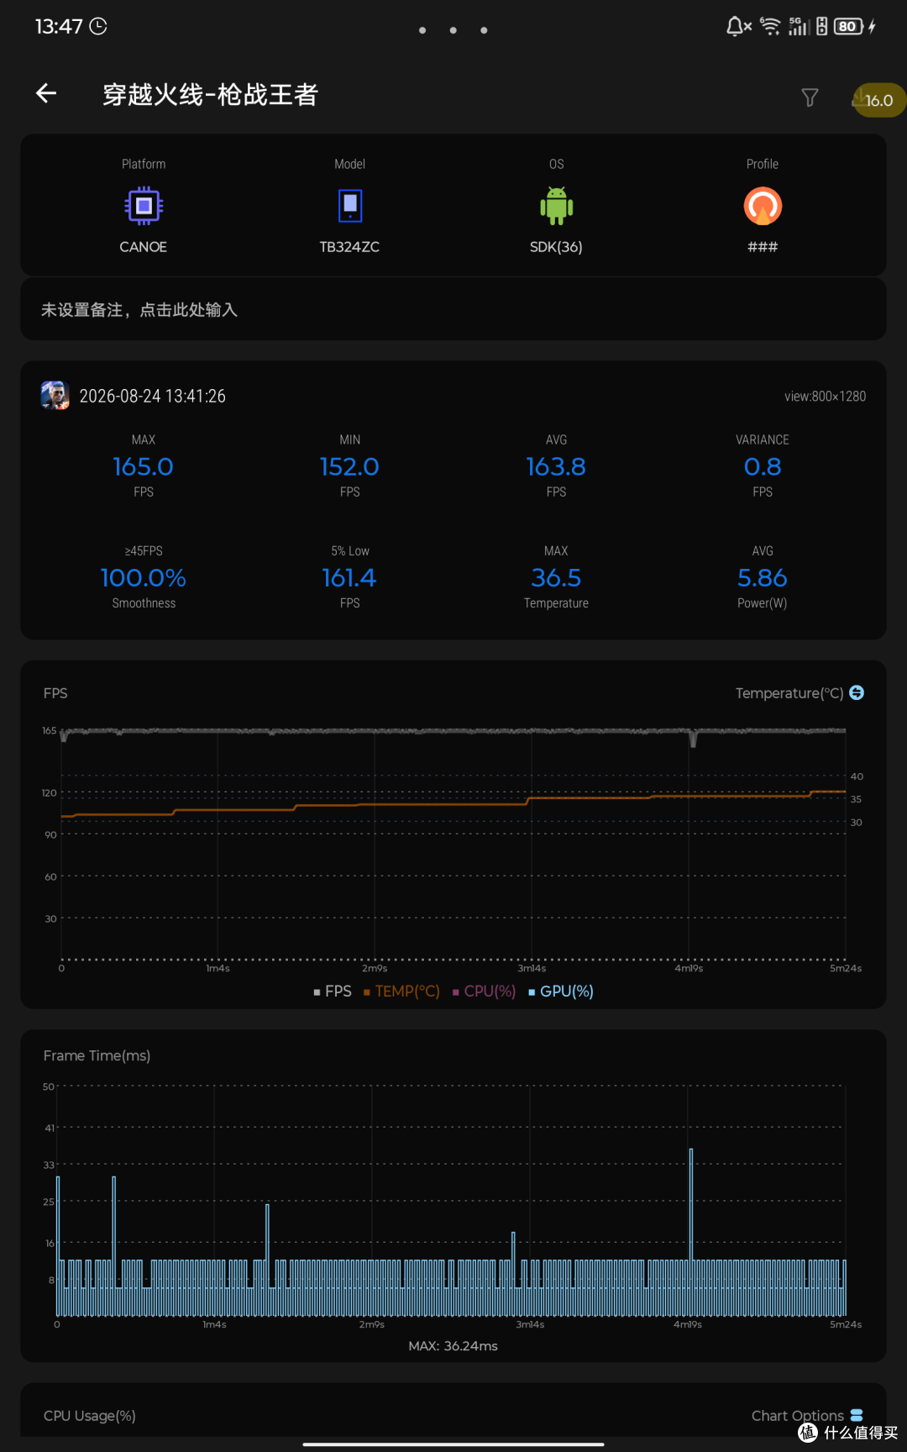
Task: Tap the Android OS robot icon
Action: [x=556, y=206]
